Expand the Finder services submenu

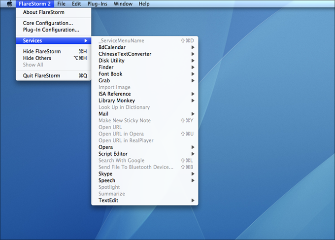click(x=145, y=67)
